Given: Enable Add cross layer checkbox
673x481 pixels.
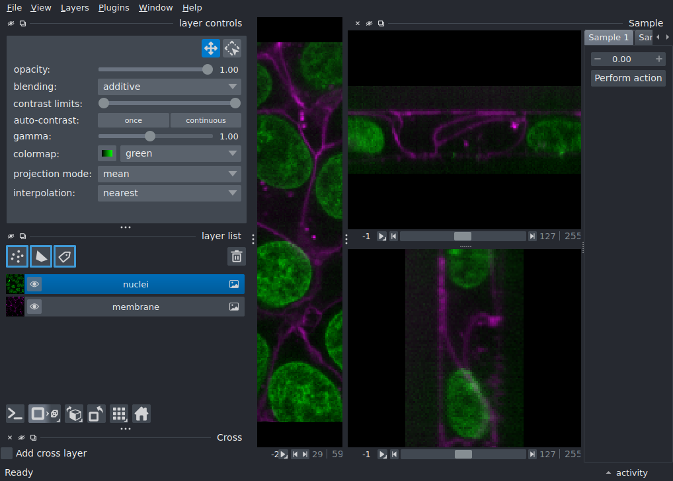Looking at the screenshot, I should (x=7, y=453).
